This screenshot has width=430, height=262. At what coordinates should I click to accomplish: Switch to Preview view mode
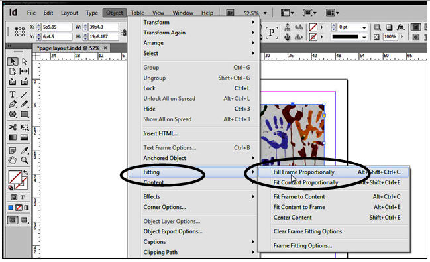25,220
